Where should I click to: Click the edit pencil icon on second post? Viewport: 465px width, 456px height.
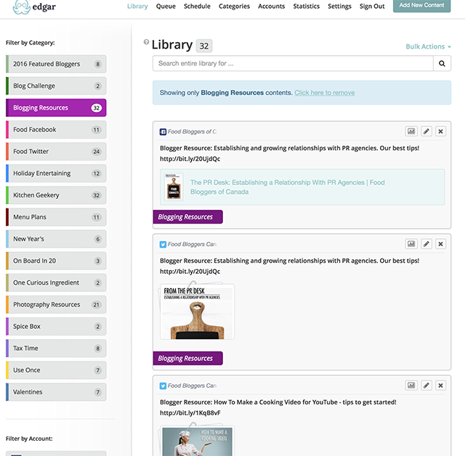(x=426, y=244)
